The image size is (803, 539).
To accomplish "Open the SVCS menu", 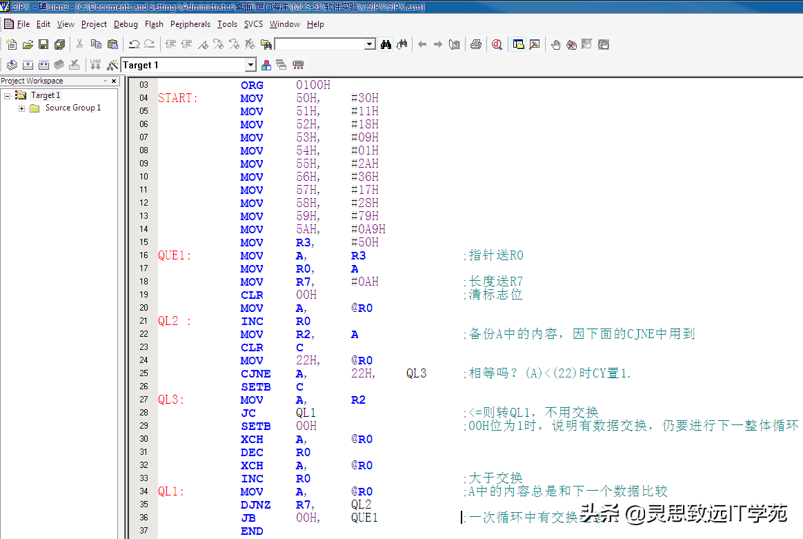I will click(x=253, y=24).
